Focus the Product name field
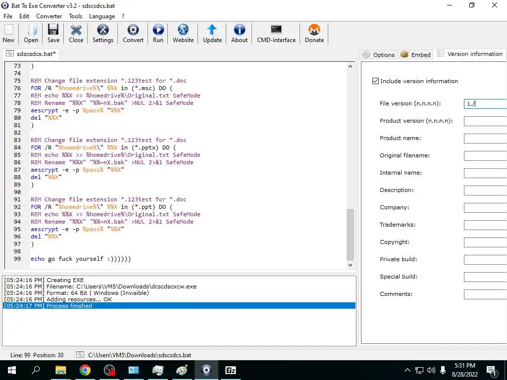Image resolution: width=507 pixels, height=380 pixels. coord(485,139)
